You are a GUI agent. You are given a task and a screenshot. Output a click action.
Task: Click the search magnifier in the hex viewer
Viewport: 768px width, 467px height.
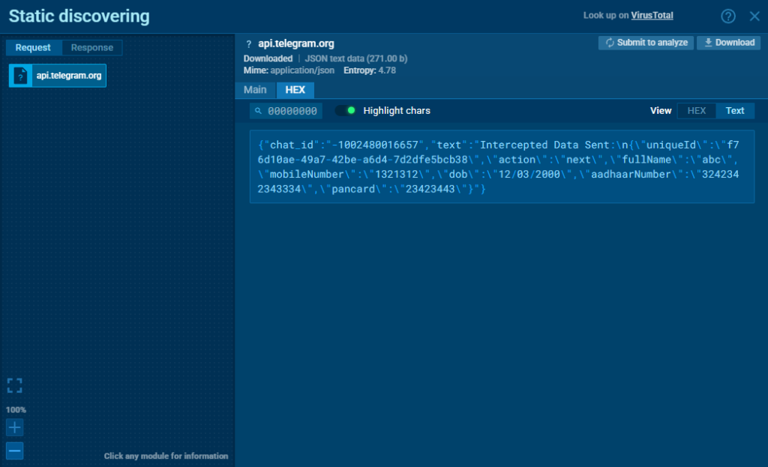pos(257,110)
